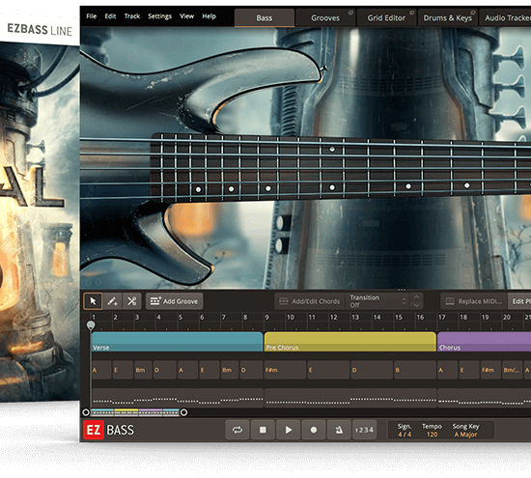
Task: Click bar 13 on the timeline ruler
Action: 355,317
